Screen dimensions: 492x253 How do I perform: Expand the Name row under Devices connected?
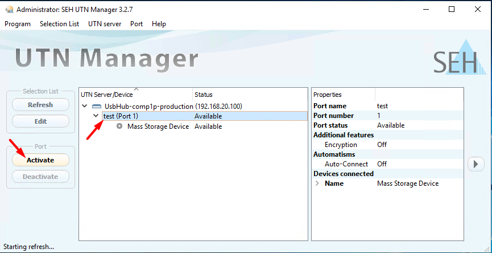(317, 183)
